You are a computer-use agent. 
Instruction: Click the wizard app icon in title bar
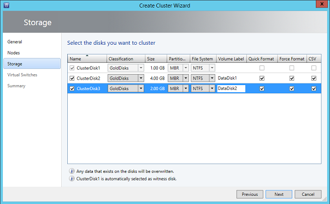coord(7,5)
